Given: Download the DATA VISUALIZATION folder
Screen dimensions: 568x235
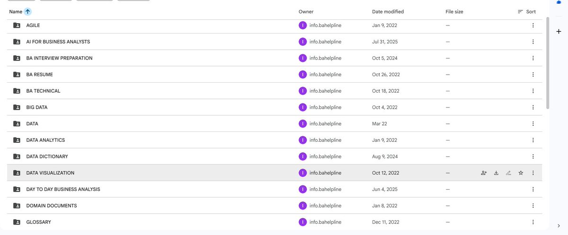Looking at the screenshot, I should 496,173.
